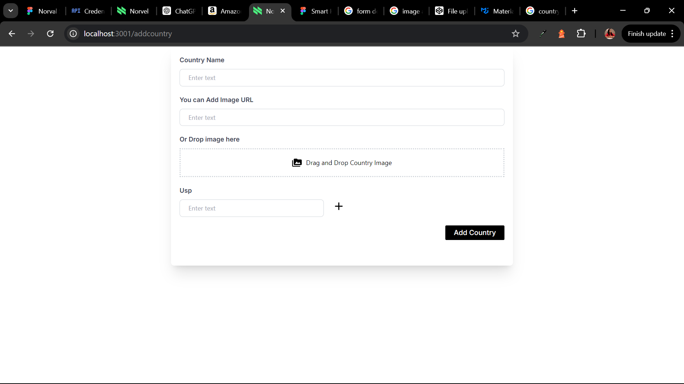Bookmark this page with star icon
Screen dimensions: 684x384
[x=515, y=33]
